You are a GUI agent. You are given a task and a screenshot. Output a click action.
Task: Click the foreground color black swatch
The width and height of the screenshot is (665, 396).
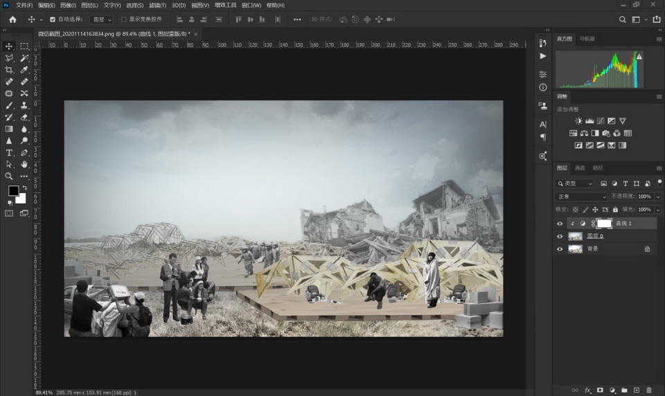point(13,191)
